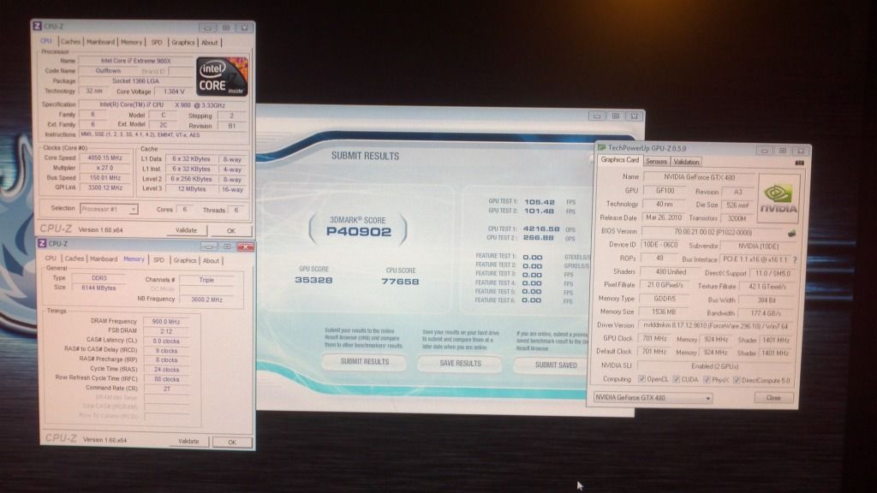This screenshot has height=493, width=877.
Task: Open the Caches tab in top CPU-Z window
Action: 70,42
